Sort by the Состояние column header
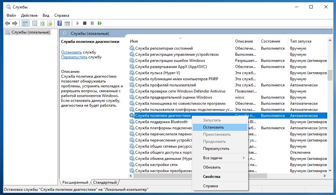 click(x=274, y=41)
